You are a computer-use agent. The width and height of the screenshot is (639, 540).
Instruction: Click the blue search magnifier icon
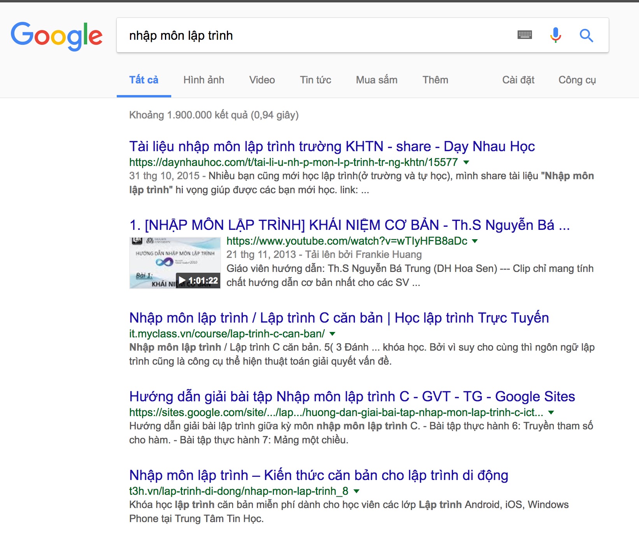(586, 35)
